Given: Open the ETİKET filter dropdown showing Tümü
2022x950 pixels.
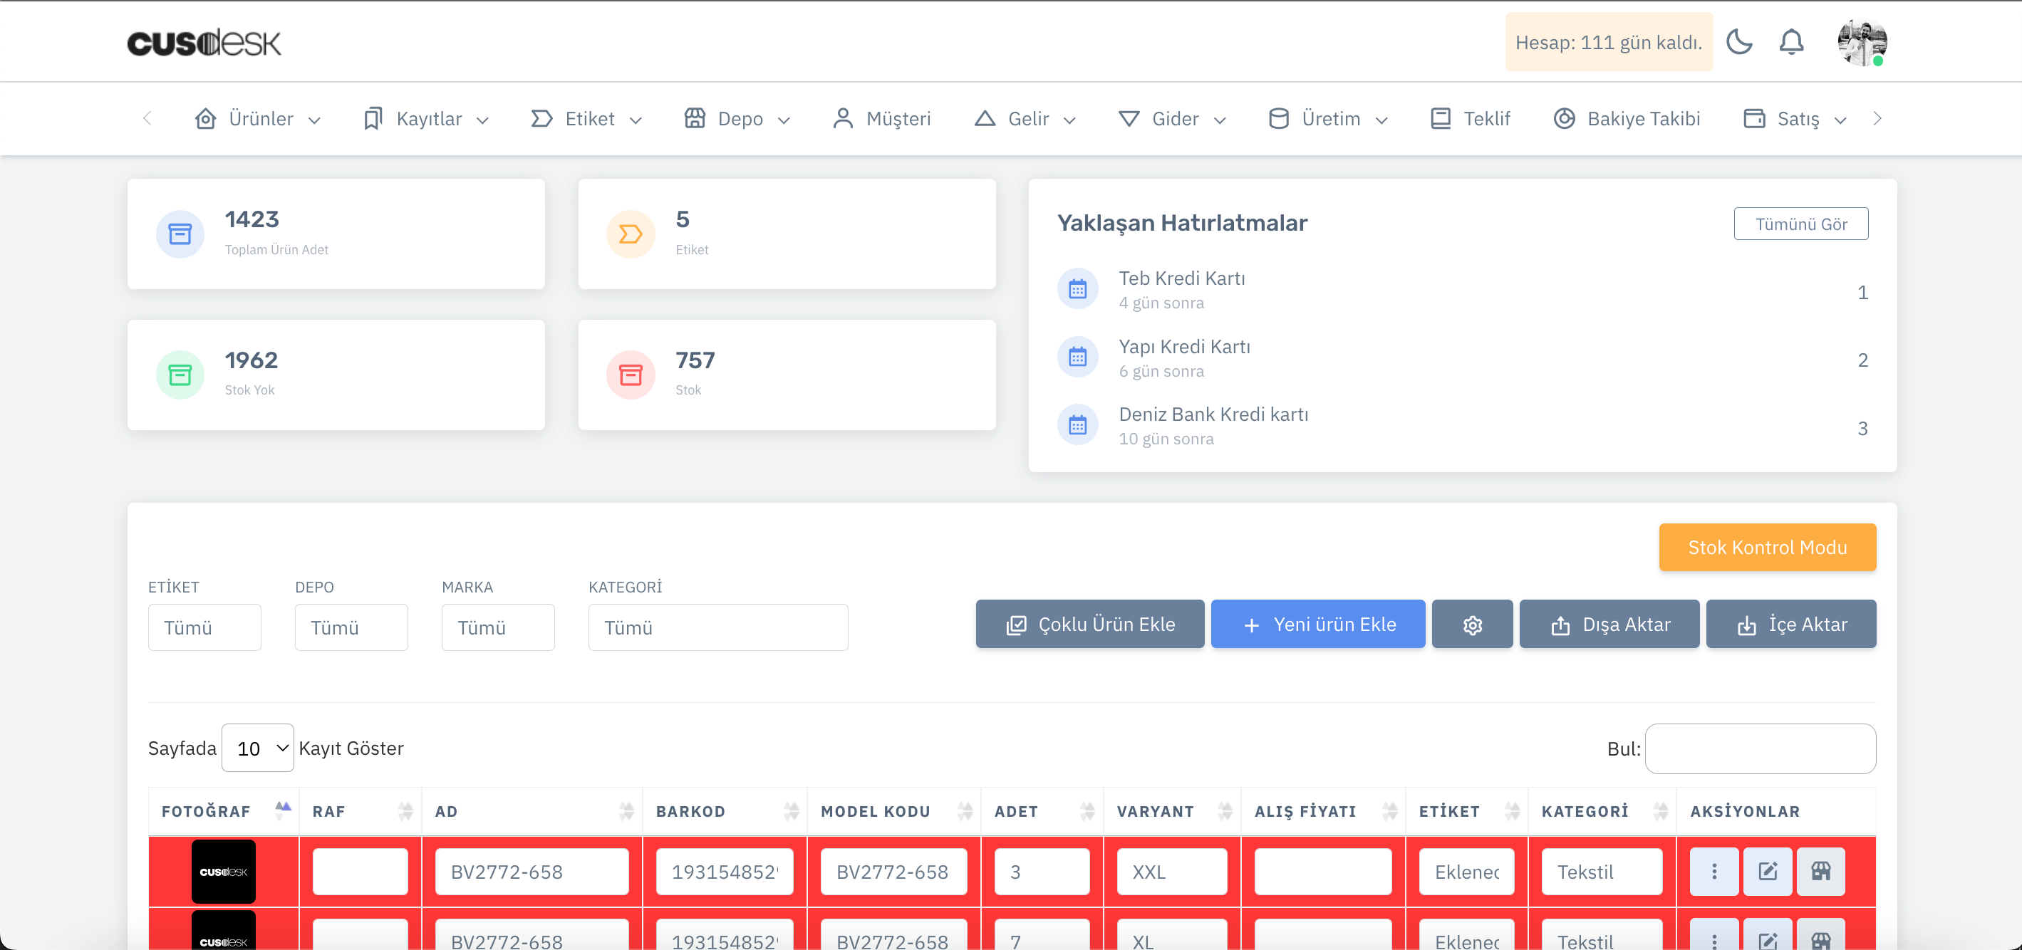Looking at the screenshot, I should tap(204, 627).
